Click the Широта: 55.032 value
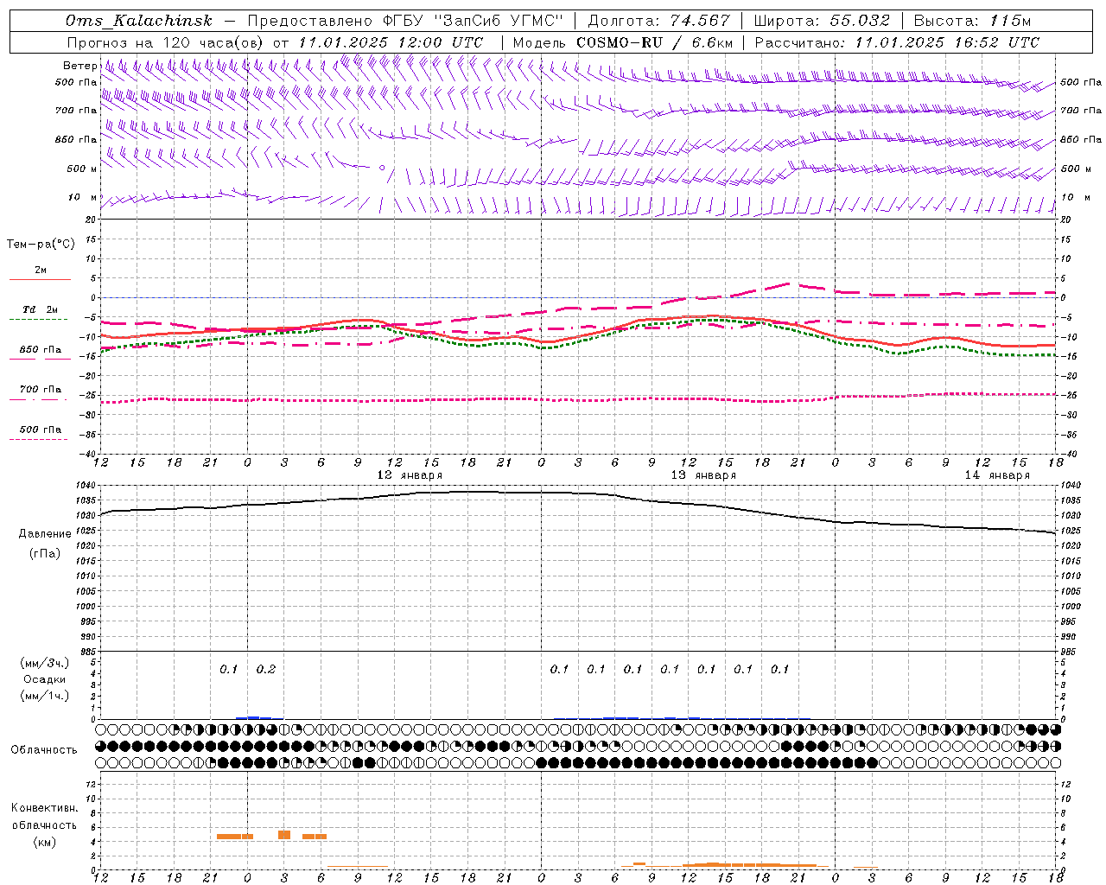 [821, 21]
